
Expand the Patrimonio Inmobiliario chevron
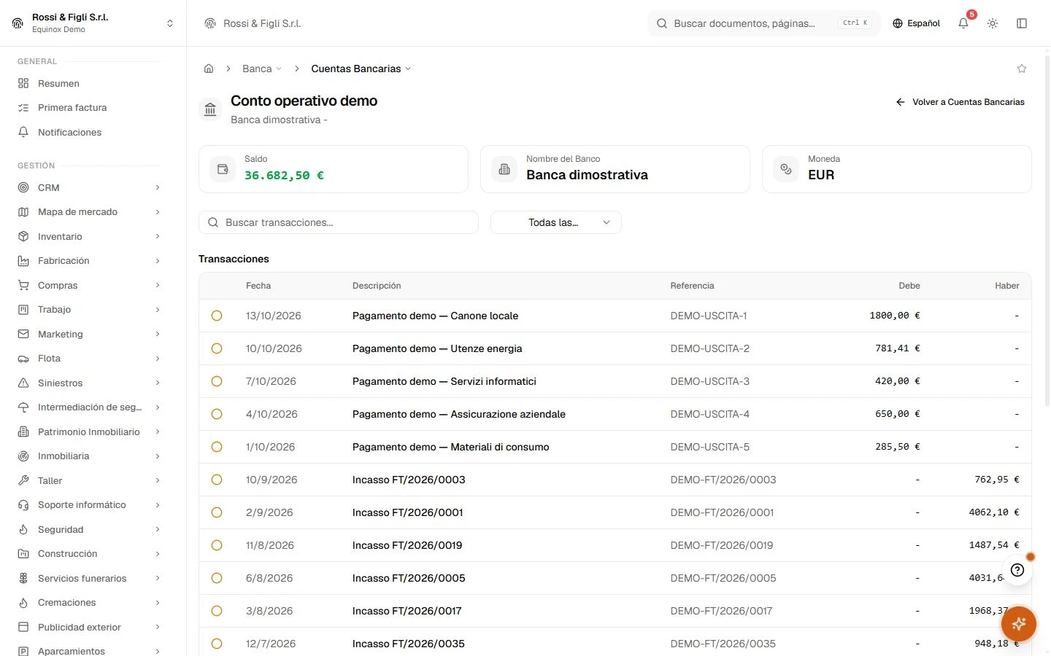tap(158, 432)
